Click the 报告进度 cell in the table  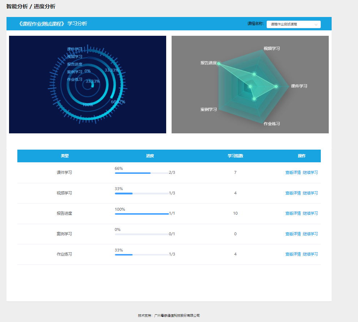(x=64, y=213)
